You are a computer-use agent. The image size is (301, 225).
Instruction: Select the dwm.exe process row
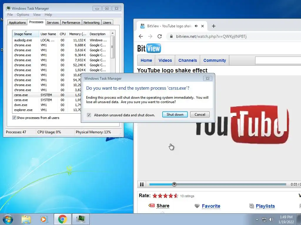pyautogui.click(x=47, y=105)
